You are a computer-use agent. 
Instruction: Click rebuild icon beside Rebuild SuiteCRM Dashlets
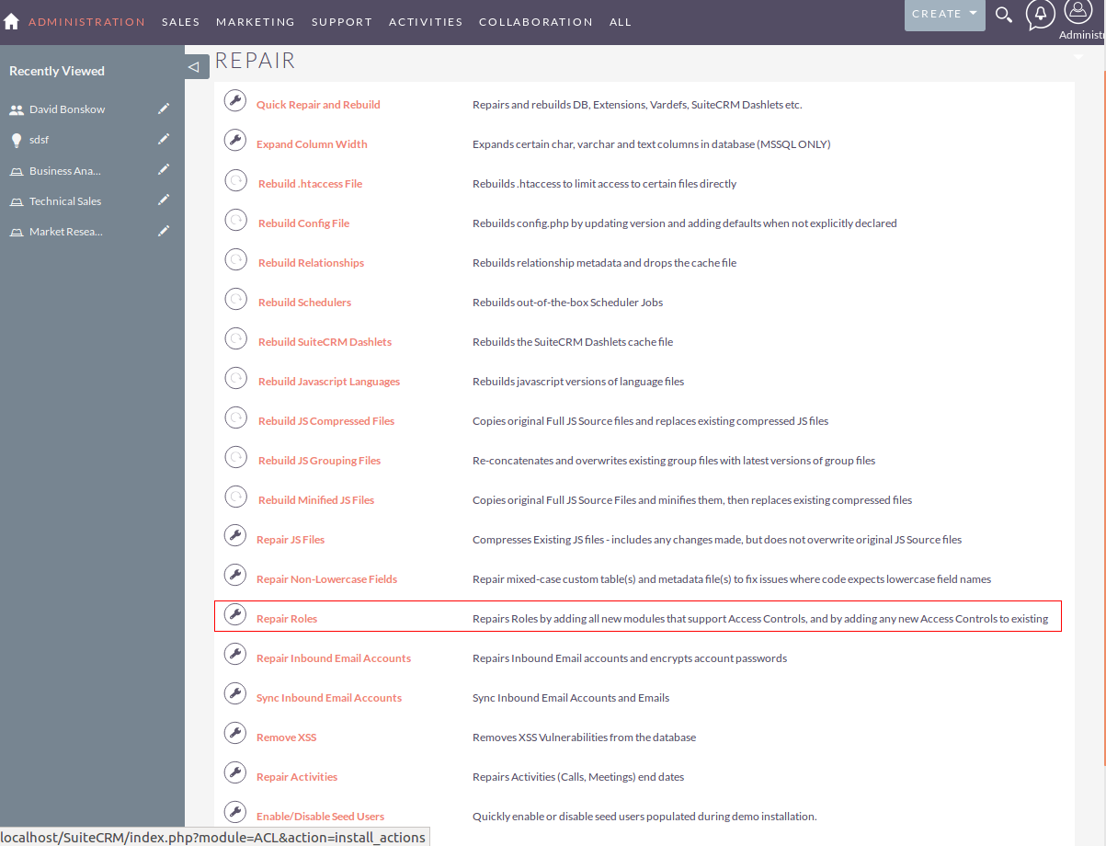click(x=235, y=338)
